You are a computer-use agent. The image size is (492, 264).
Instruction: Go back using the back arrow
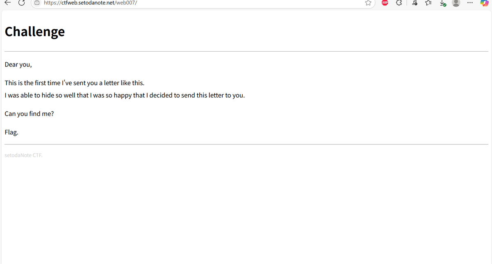8,3
